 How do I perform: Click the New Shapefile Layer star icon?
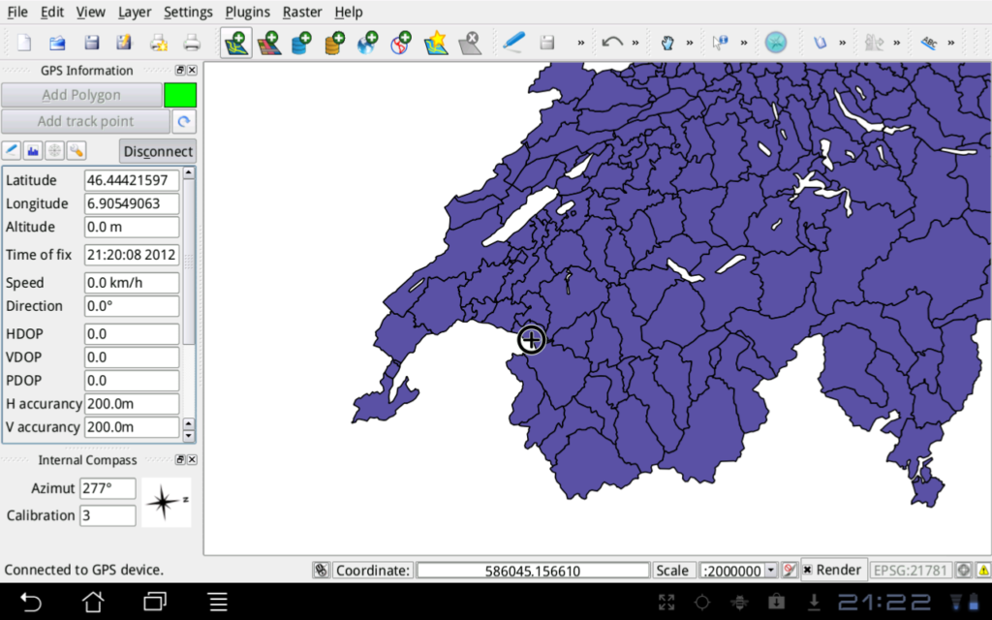436,43
